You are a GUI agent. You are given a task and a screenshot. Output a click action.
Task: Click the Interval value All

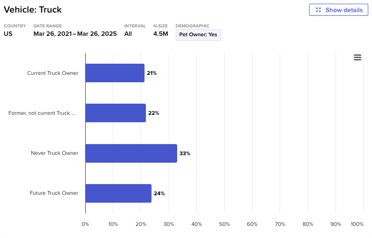coord(128,33)
